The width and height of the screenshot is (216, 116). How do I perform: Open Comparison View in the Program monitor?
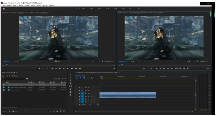pos(188,68)
